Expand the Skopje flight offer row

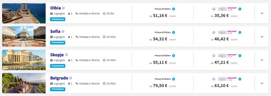262,60
